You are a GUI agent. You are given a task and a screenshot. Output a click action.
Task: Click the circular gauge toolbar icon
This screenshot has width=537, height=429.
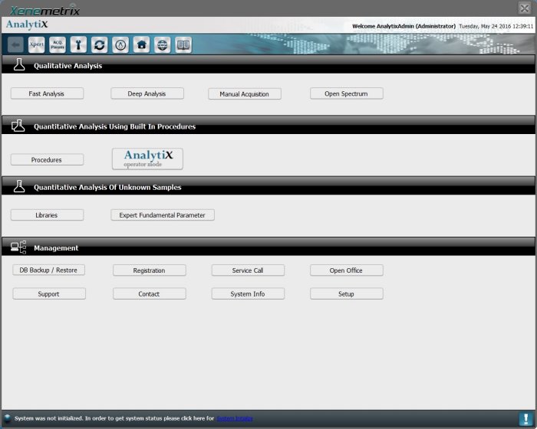(x=120, y=45)
